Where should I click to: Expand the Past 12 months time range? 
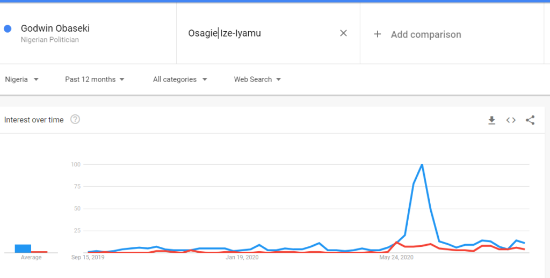pos(95,79)
